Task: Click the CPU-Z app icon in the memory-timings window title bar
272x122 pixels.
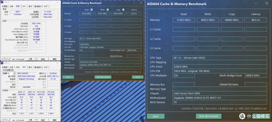Action: [x=2, y=2]
